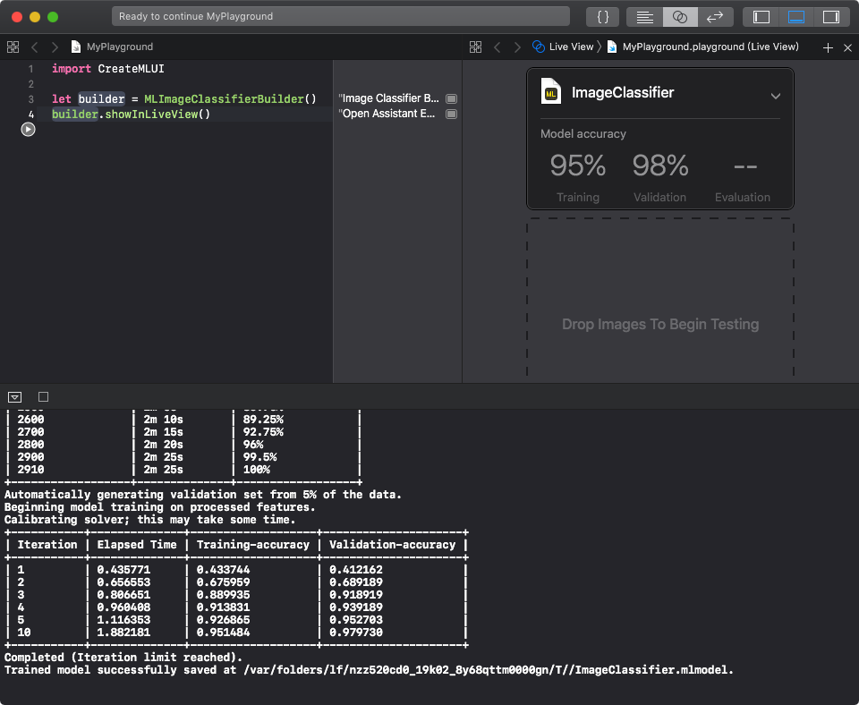Expand the ImageClassifier chevron options
Image resolution: width=859 pixels, height=705 pixels.
point(775,96)
